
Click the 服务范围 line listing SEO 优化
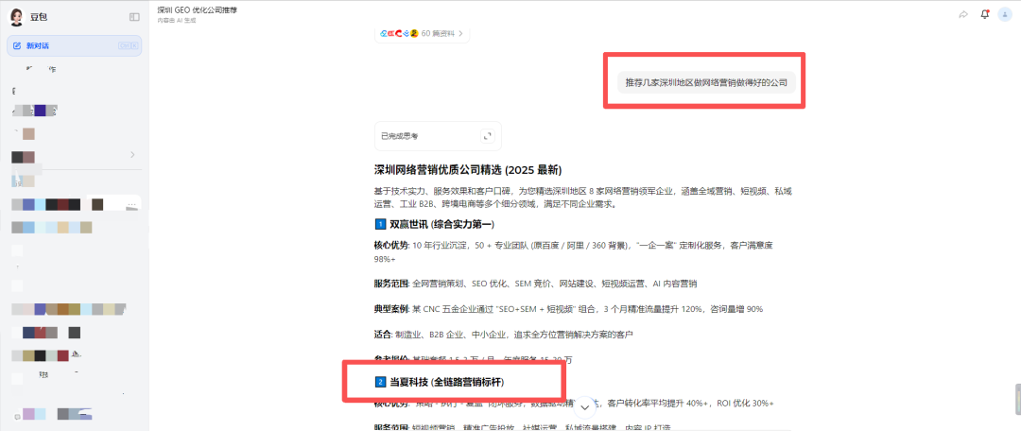536,284
